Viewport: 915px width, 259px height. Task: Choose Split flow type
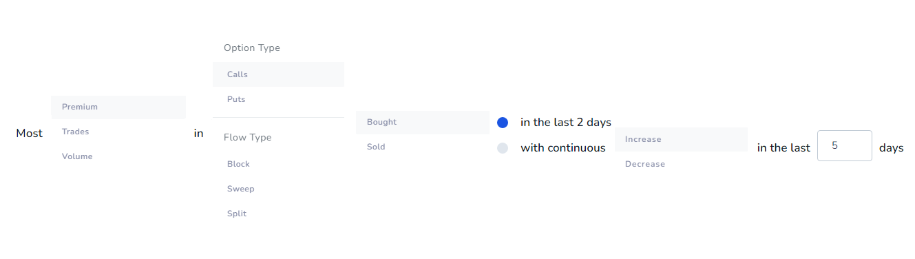(x=278, y=214)
